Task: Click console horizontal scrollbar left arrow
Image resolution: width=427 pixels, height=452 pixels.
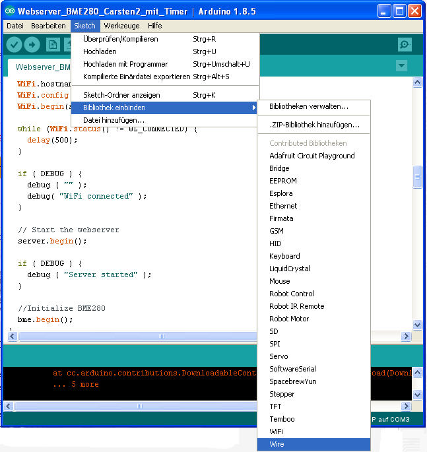Action: pos(8,406)
